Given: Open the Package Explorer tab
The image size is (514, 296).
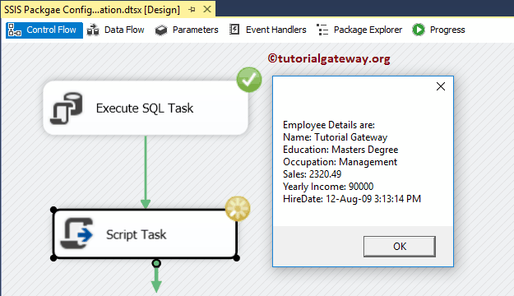Looking at the screenshot, I should 359,30.
